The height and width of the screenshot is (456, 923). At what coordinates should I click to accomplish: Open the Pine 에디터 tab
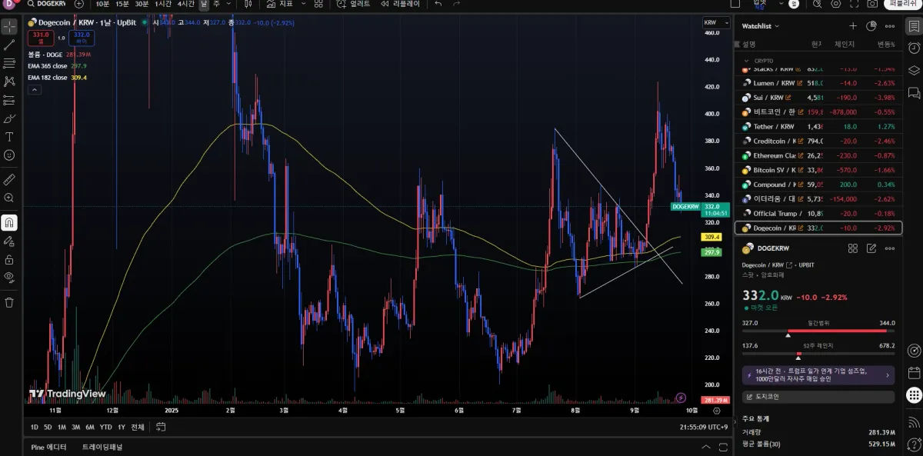[x=48, y=447]
